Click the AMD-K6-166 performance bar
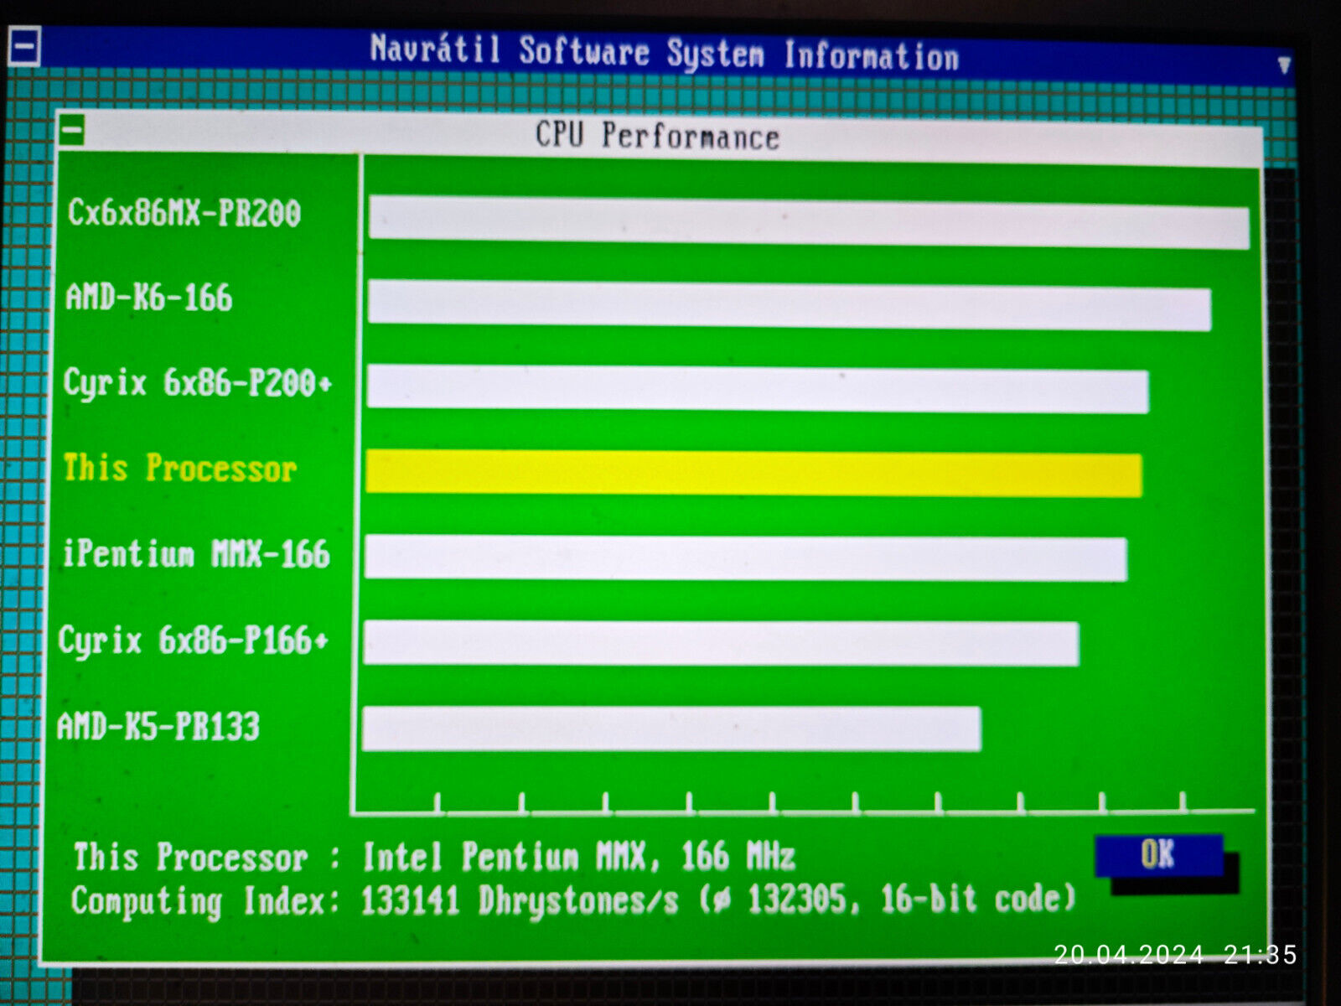 pyautogui.click(x=790, y=305)
